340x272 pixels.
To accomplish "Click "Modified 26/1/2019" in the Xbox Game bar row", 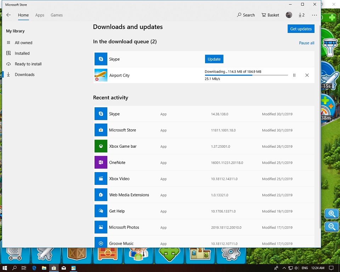I will [x=277, y=146].
